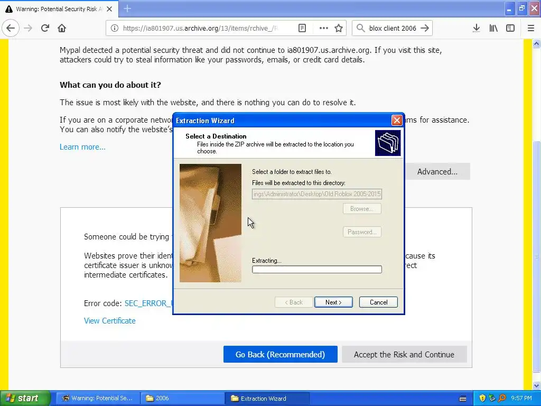Select the Warning: Potential Security Risk tab

(x=59, y=9)
